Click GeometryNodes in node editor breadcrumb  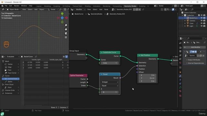point(96,14)
